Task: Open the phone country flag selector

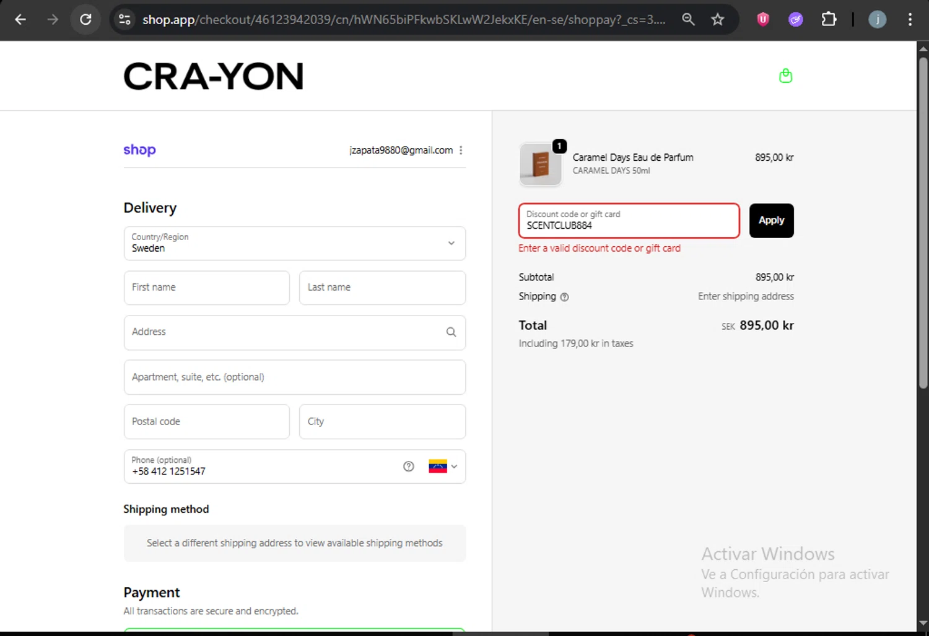Action: coord(443,466)
